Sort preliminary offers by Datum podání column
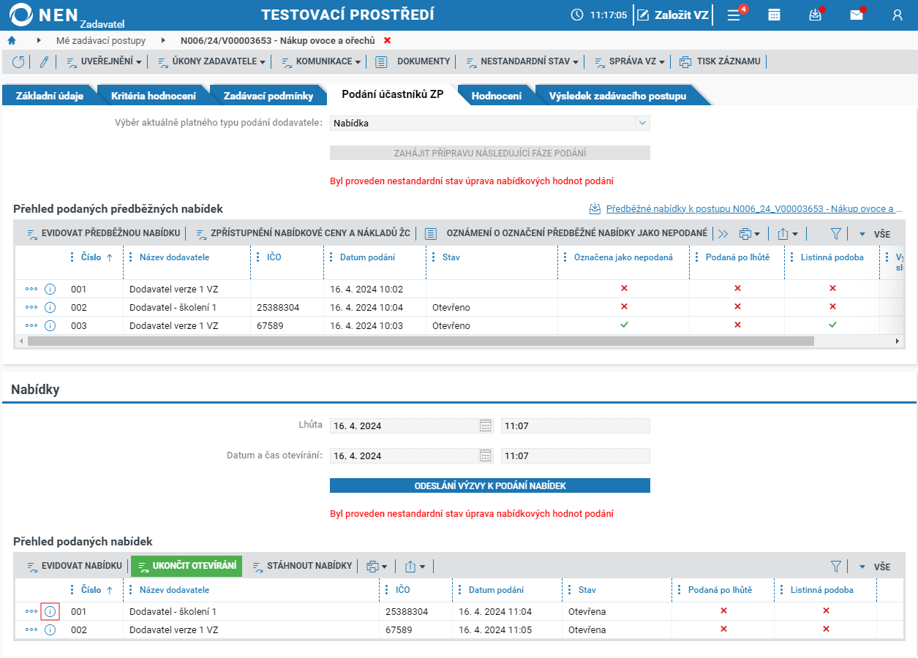The height and width of the screenshot is (658, 918). (x=367, y=257)
